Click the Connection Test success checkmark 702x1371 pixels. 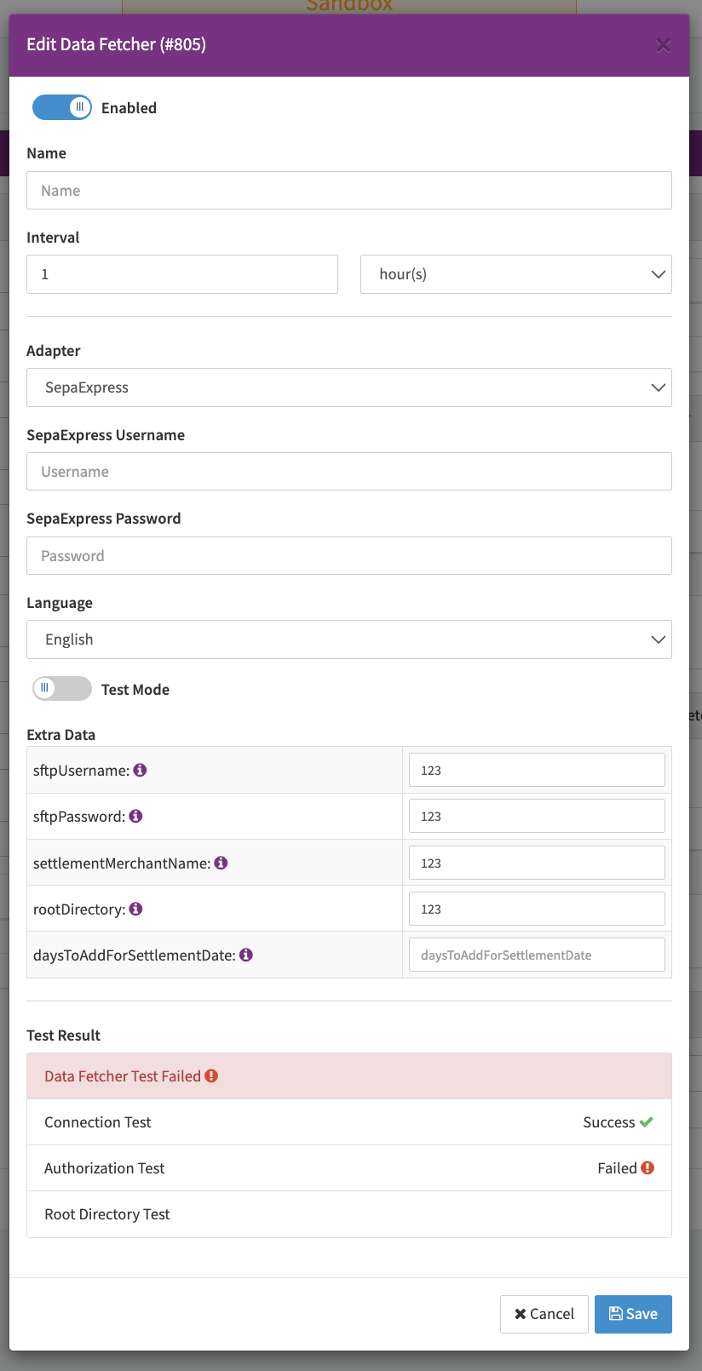coord(647,1121)
